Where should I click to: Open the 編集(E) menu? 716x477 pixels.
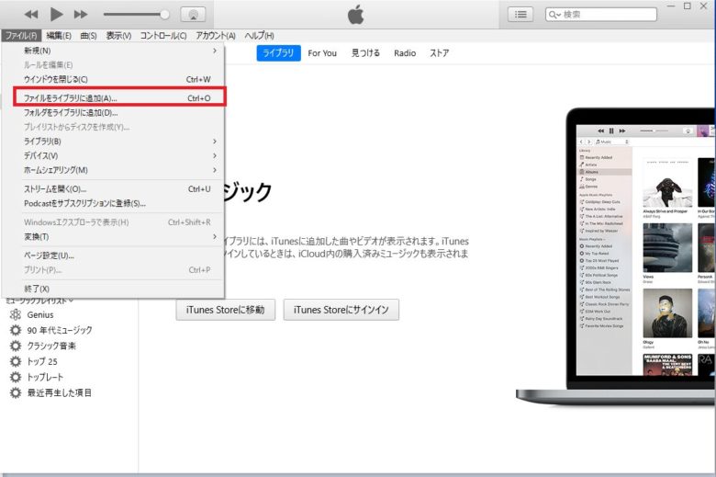(59, 36)
